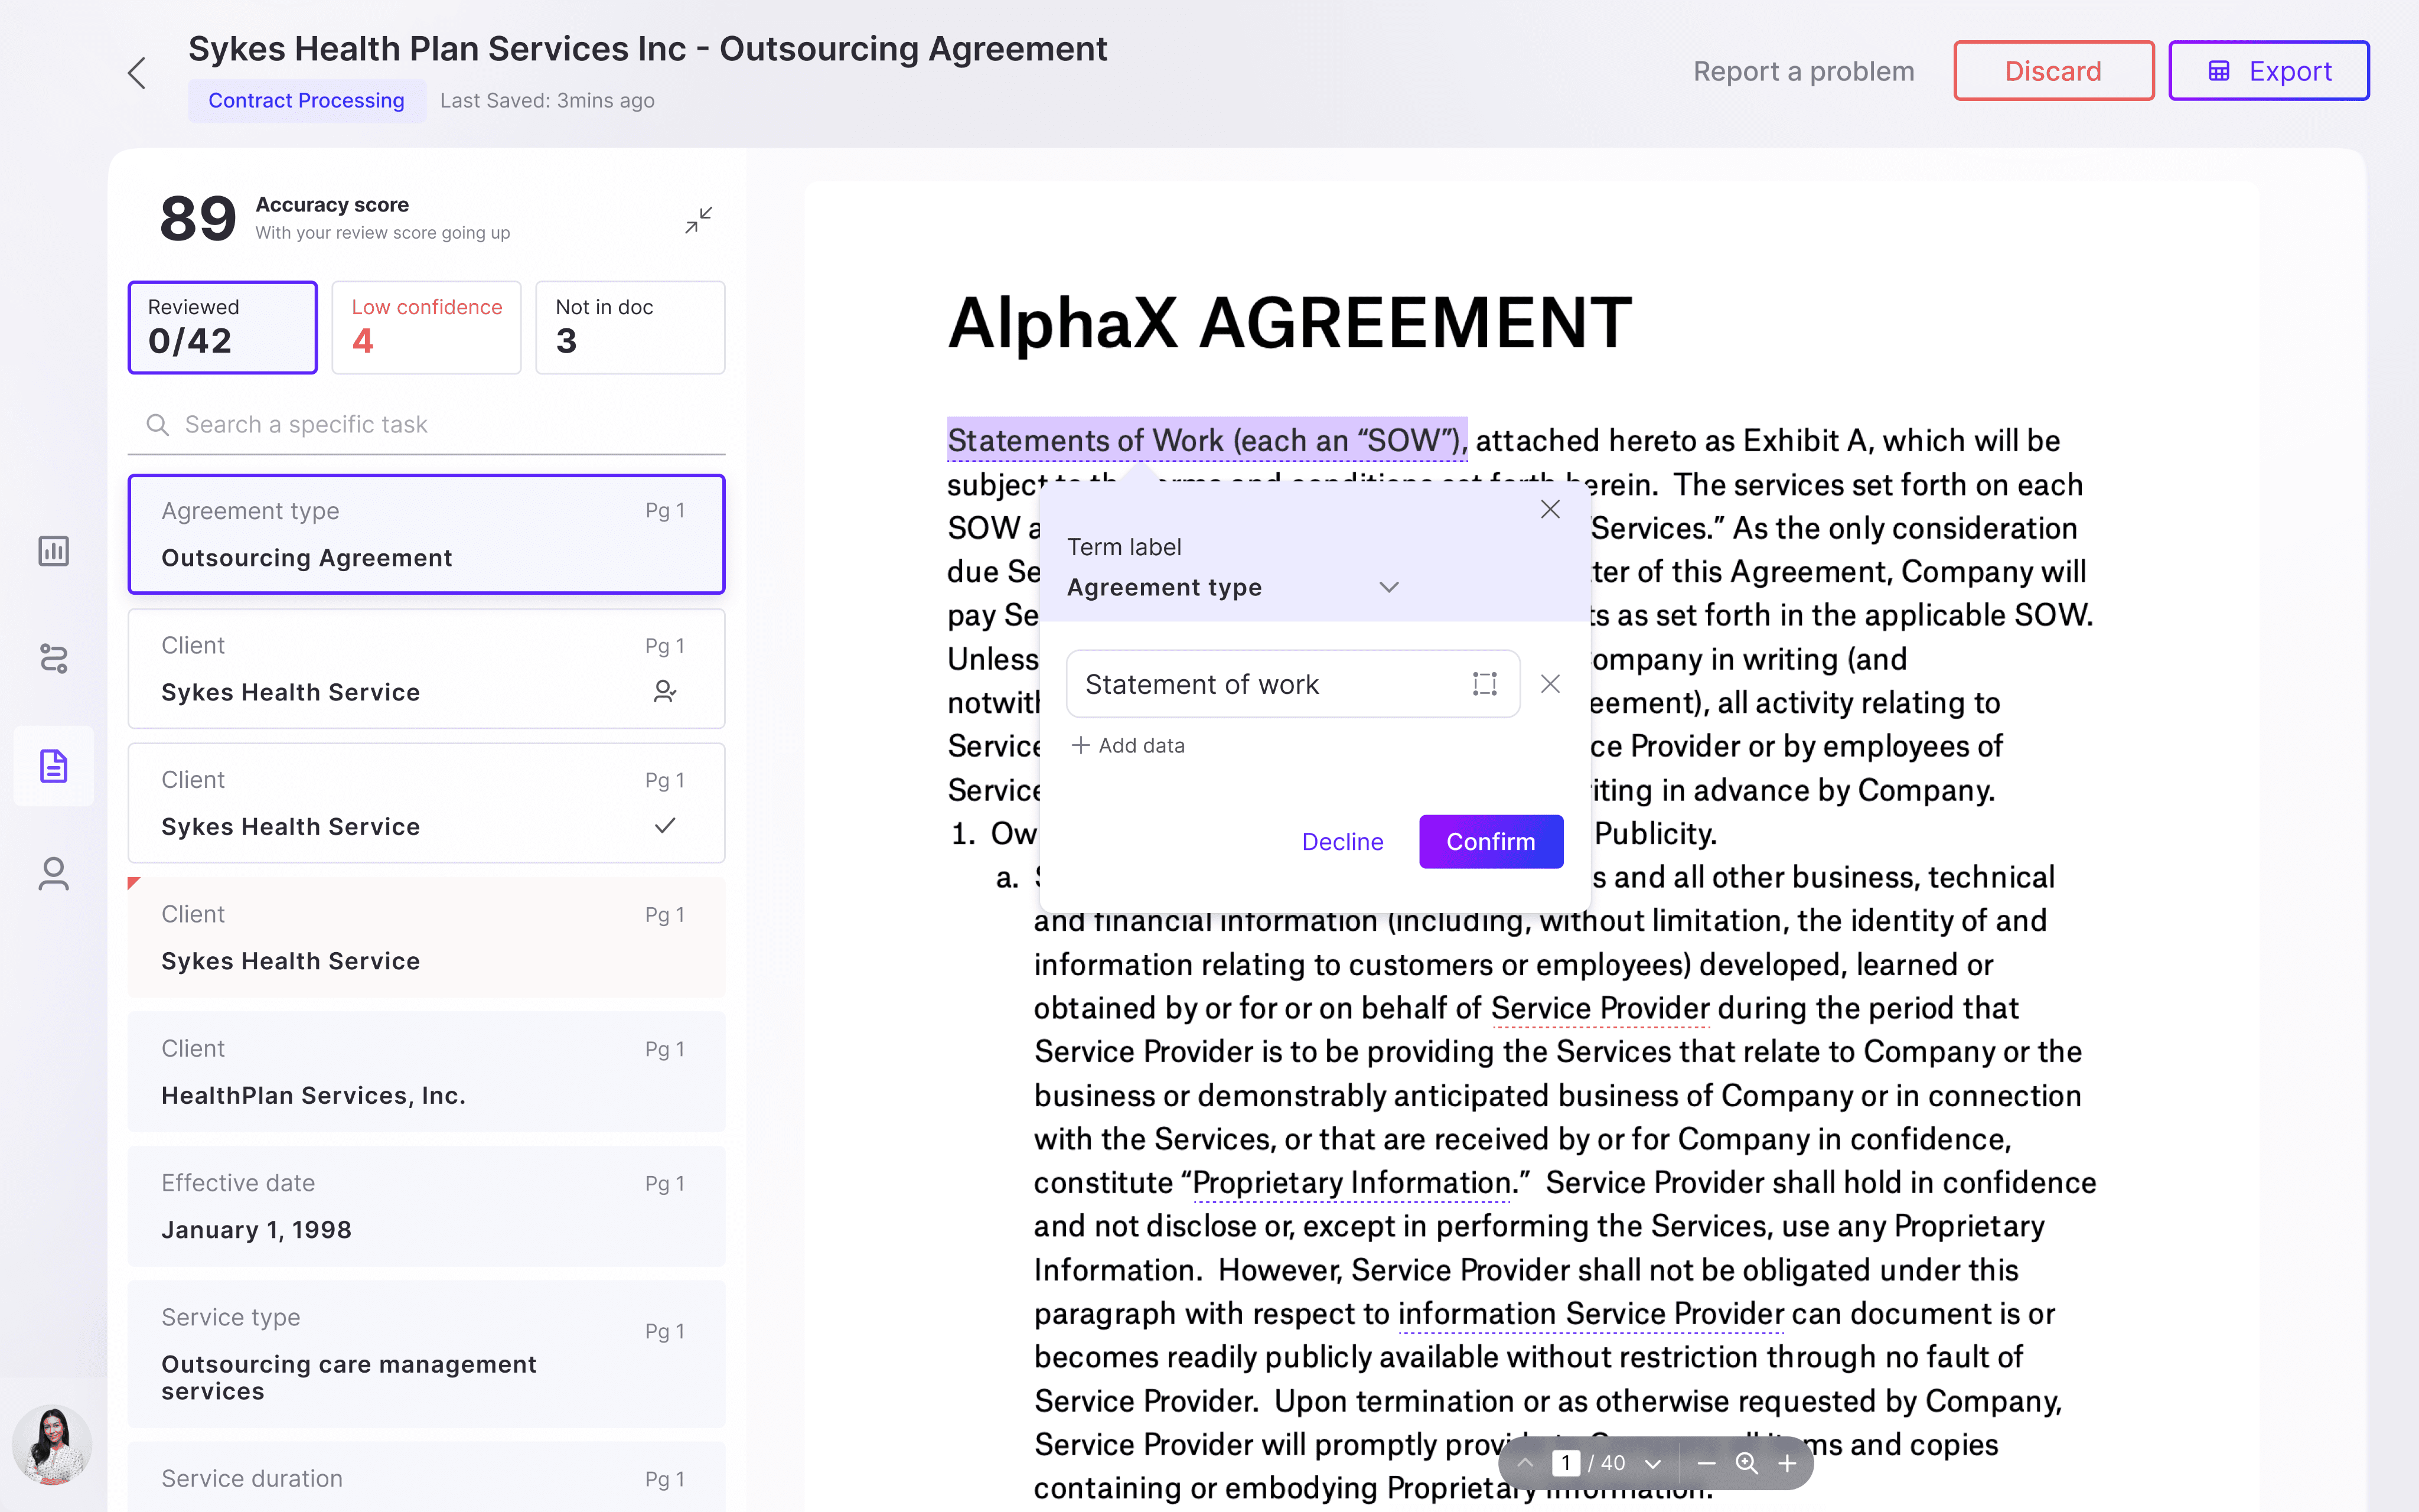Expand the Term label Agreement type dropdown

pos(1388,587)
